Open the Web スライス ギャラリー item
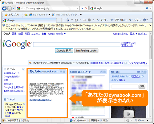 (67, 15)
